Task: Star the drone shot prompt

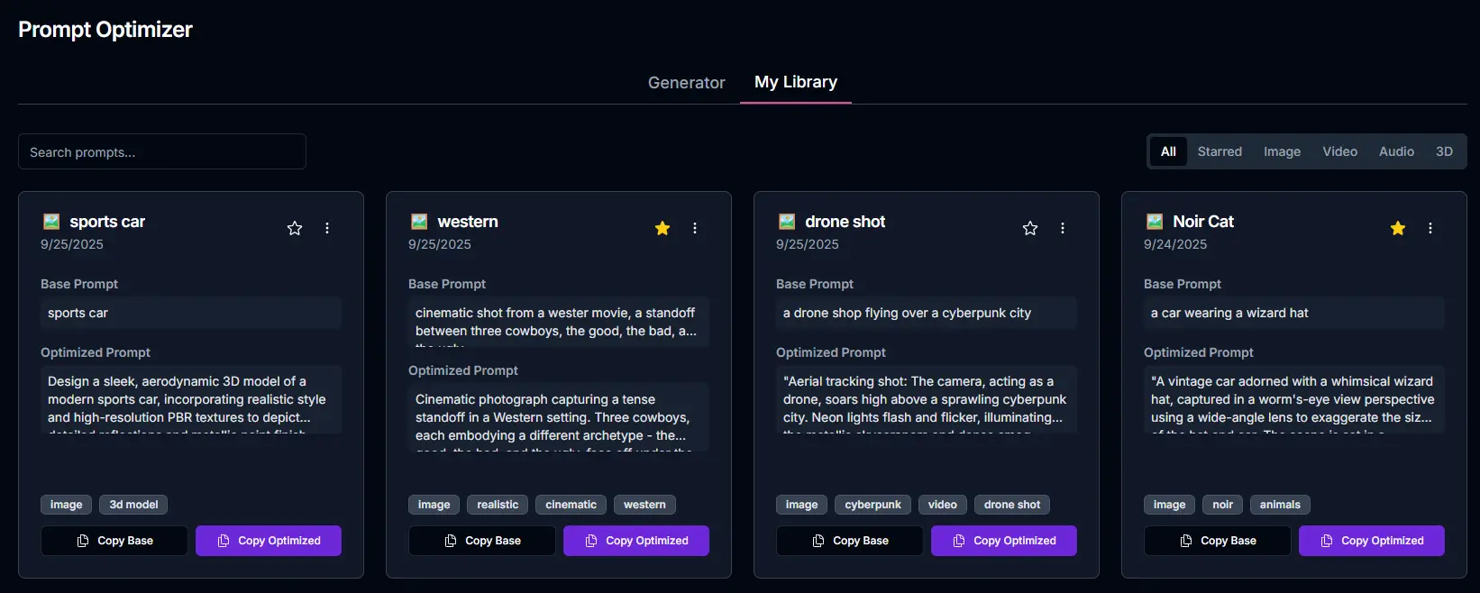Action: pyautogui.click(x=1030, y=228)
